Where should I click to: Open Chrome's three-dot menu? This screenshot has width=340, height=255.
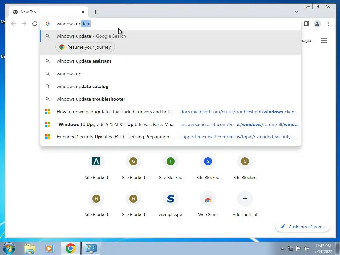point(328,24)
